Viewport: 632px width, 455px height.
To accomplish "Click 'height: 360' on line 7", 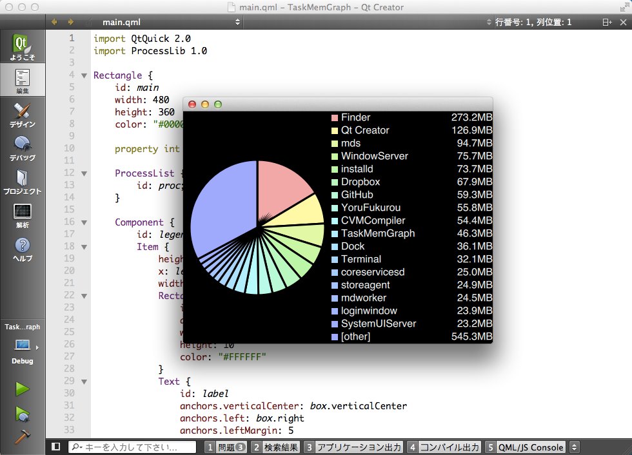I will [144, 112].
